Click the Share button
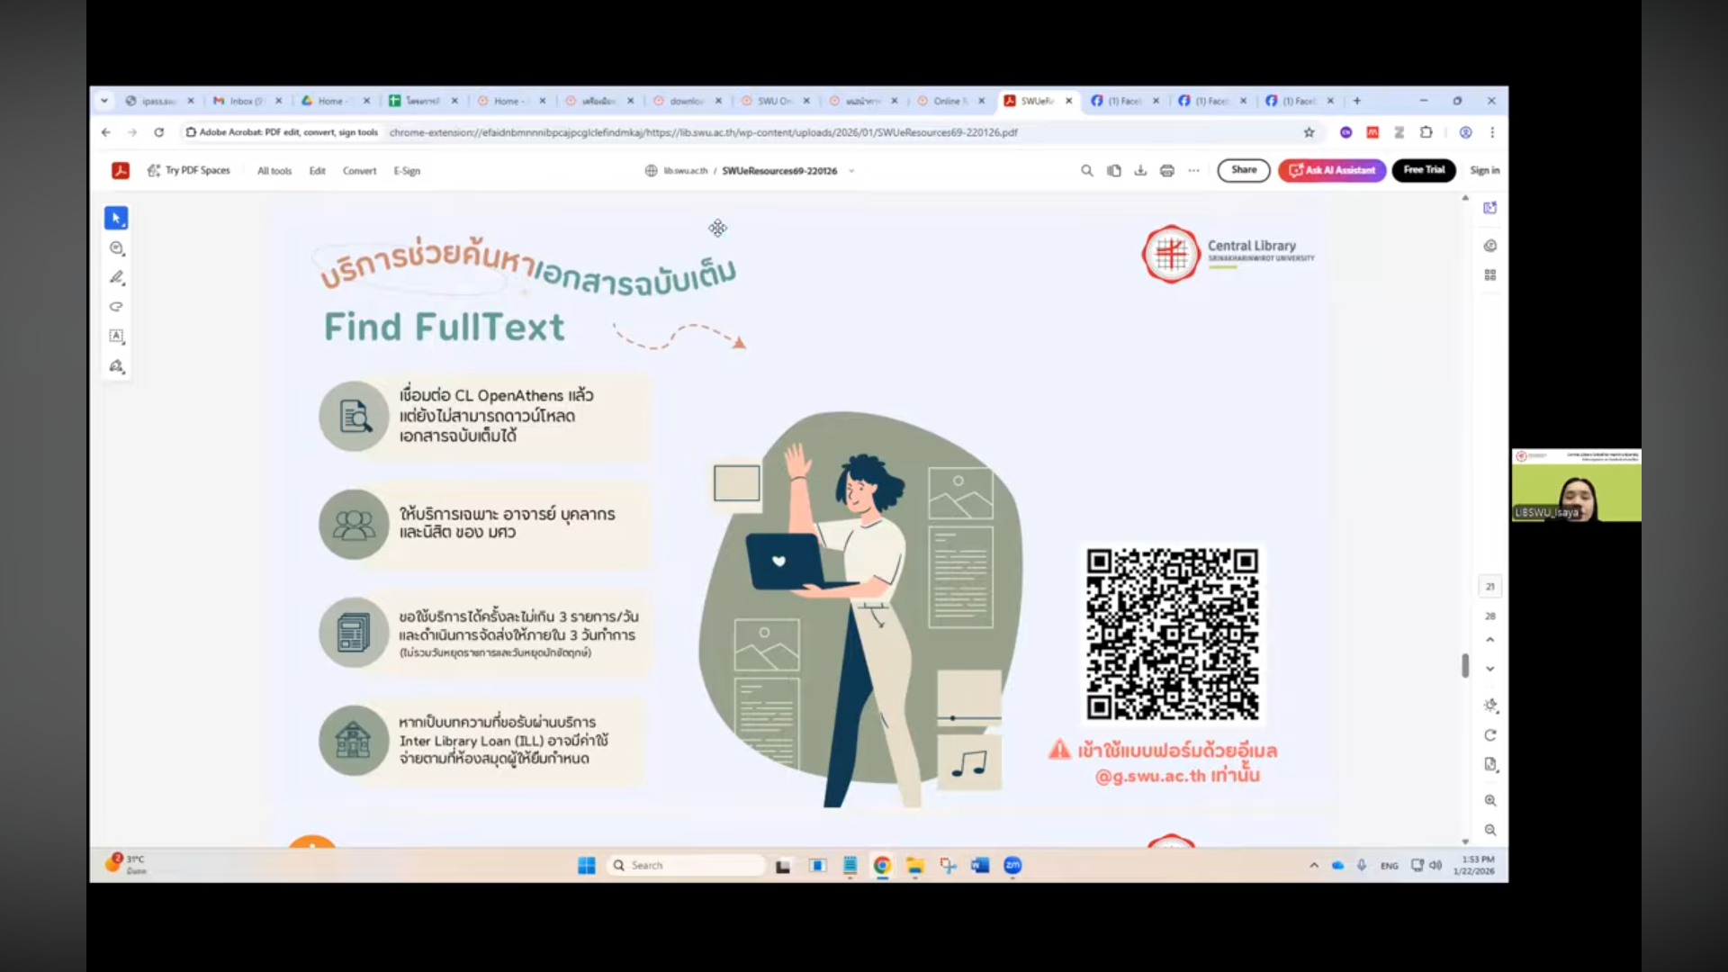Screen dimensions: 1728x972 click(1244, 170)
